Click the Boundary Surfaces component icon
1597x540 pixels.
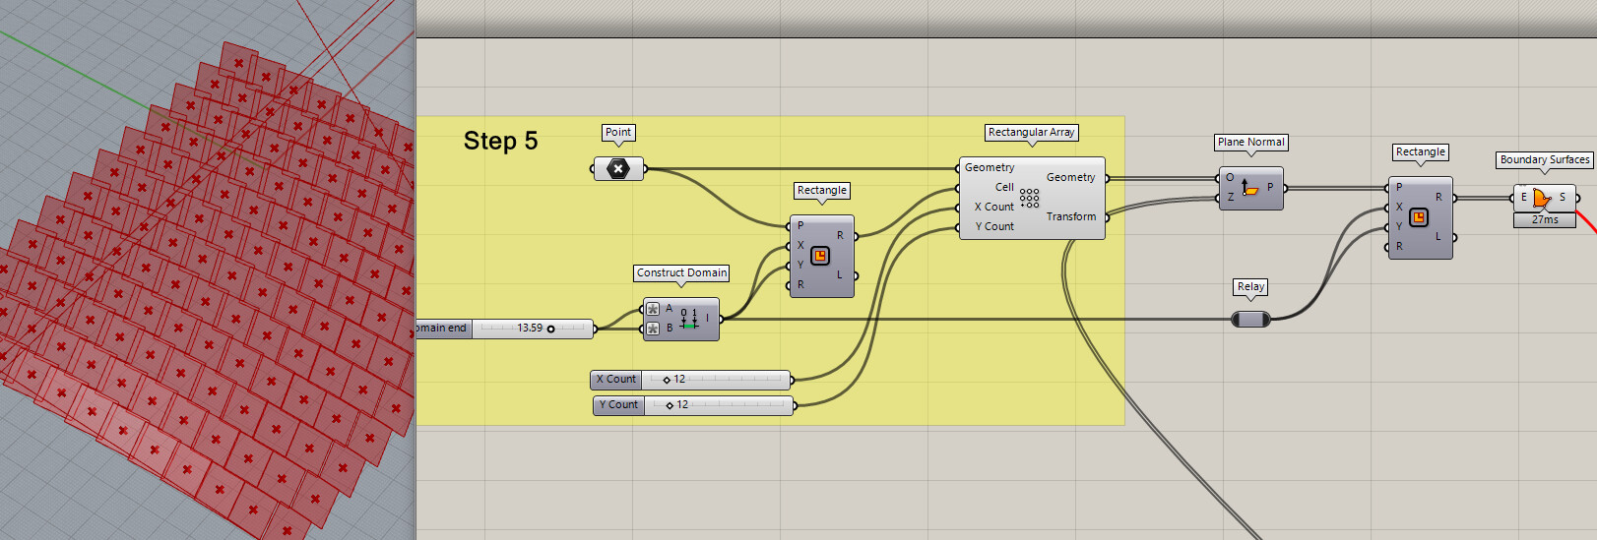(1543, 198)
